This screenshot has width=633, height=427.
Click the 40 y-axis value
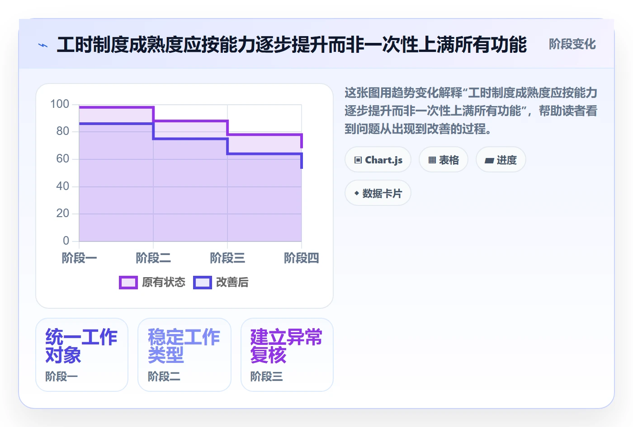[x=63, y=186]
